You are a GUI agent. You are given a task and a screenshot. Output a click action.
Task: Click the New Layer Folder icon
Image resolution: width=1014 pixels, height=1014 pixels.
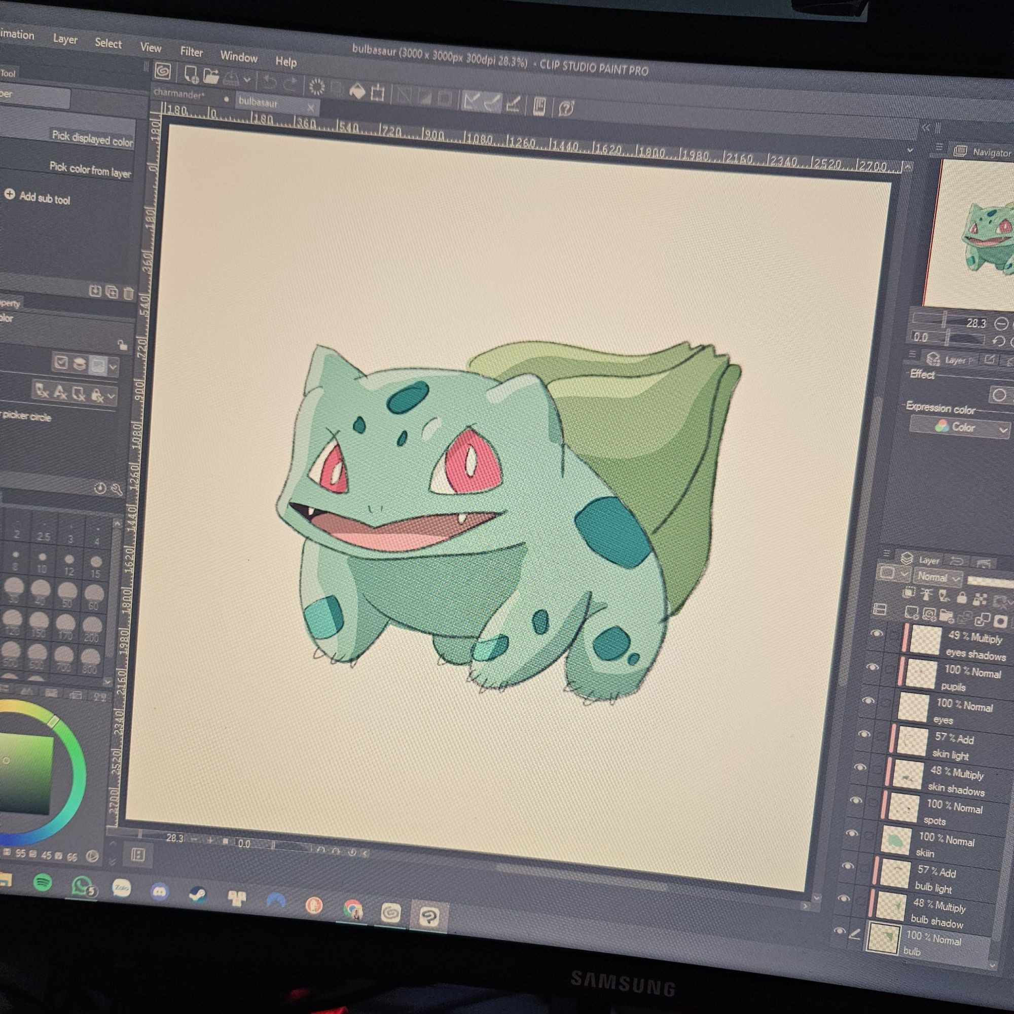(946, 615)
